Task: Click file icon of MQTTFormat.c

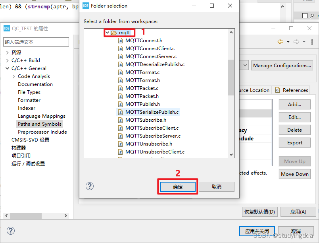Action: [121, 72]
